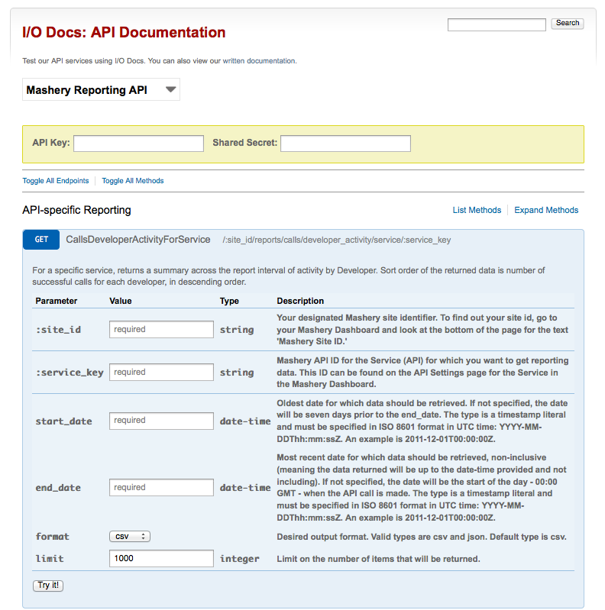The height and width of the screenshot is (610, 605).
Task: Click the Type column header
Action: (229, 301)
